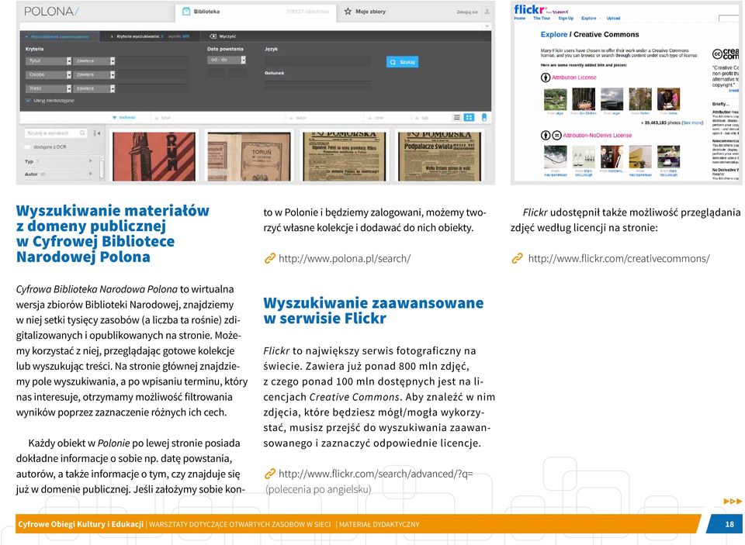Open the Biblioteka tab
The height and width of the screenshot is (545, 745).
tap(255, 12)
